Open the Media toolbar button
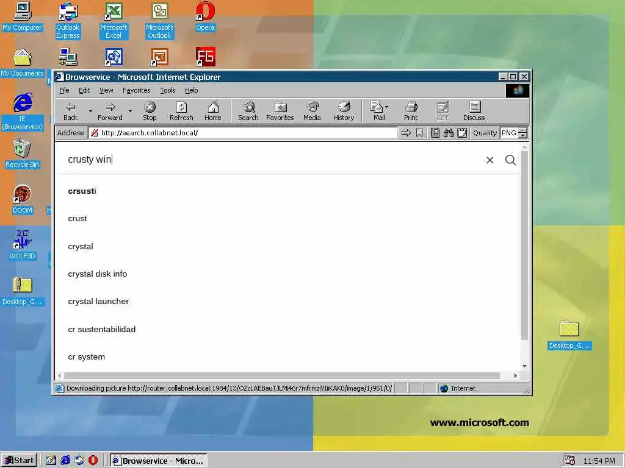 (x=312, y=111)
